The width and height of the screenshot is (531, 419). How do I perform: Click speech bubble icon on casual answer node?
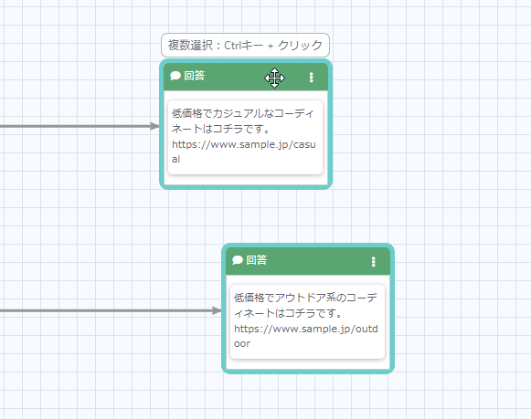pos(175,76)
